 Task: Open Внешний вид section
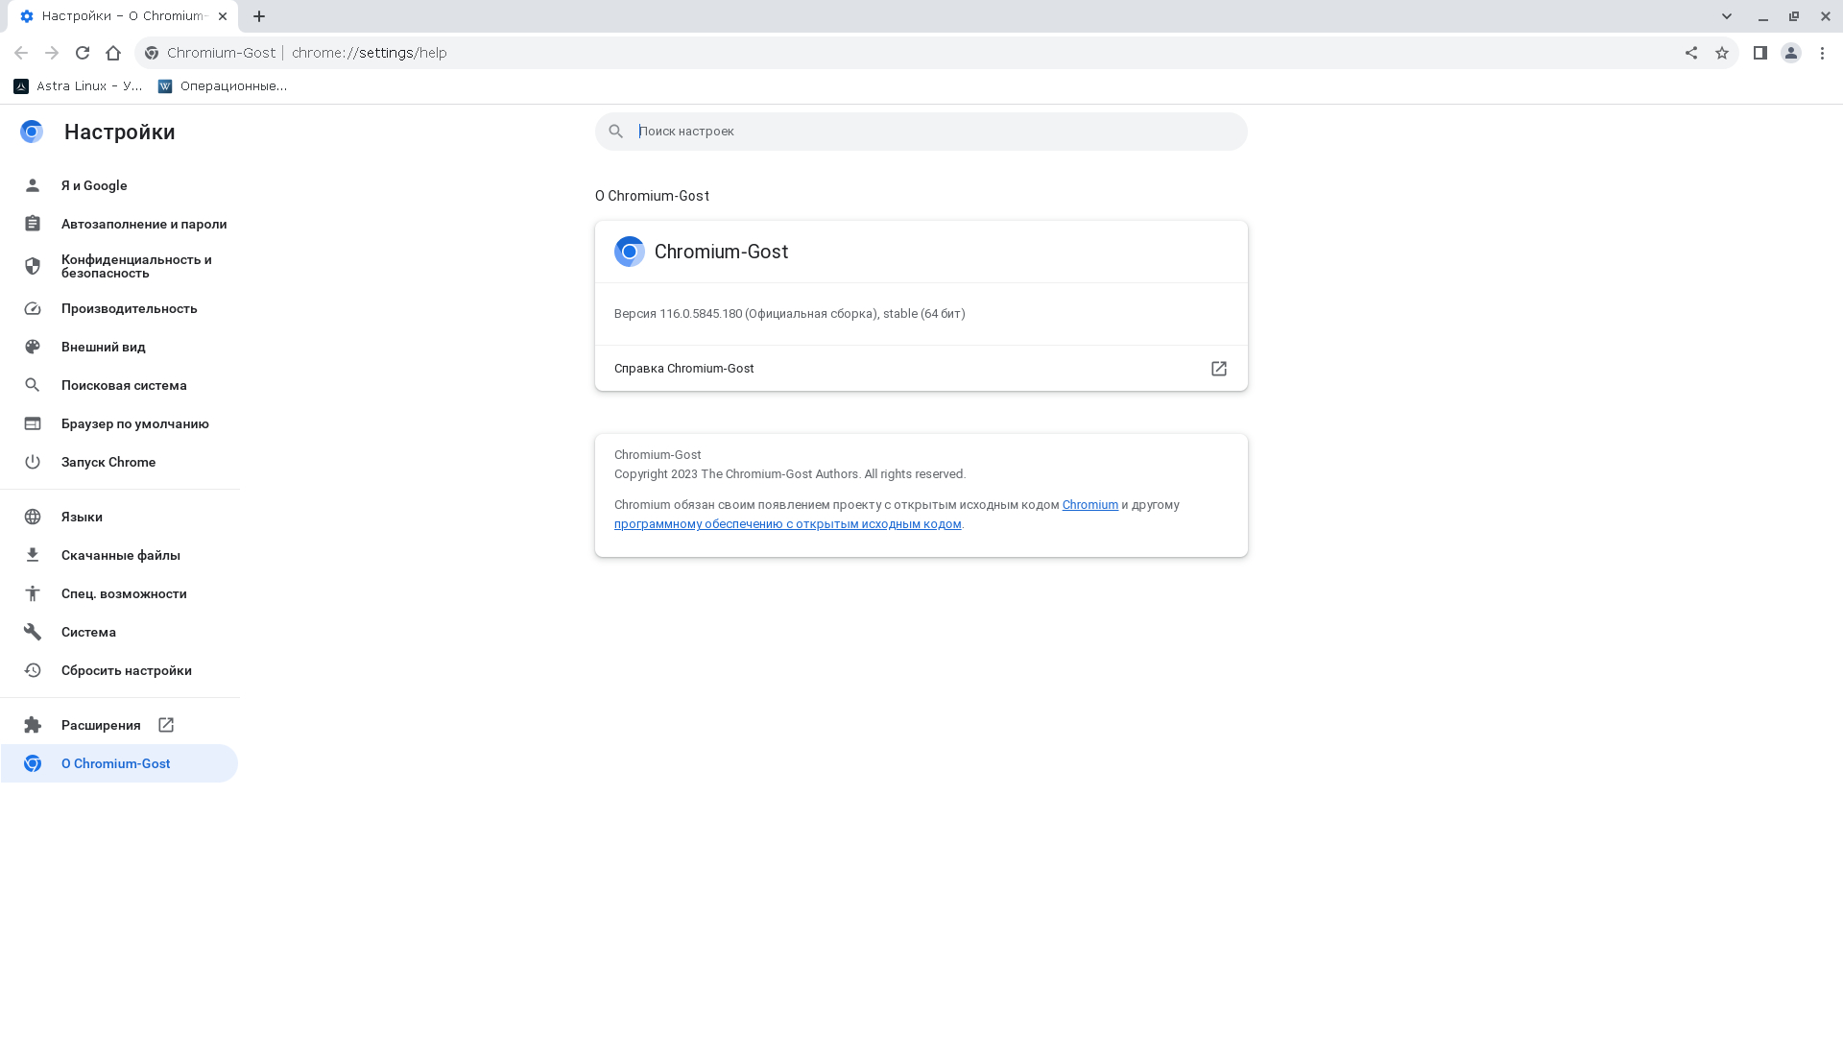point(119,347)
